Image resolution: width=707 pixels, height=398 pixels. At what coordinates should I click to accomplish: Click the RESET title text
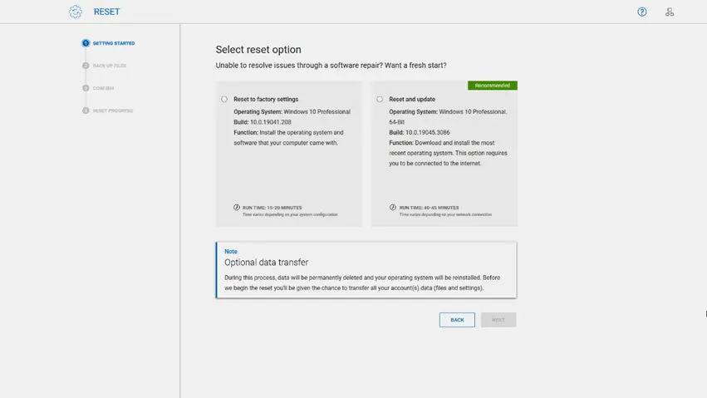pyautogui.click(x=107, y=12)
